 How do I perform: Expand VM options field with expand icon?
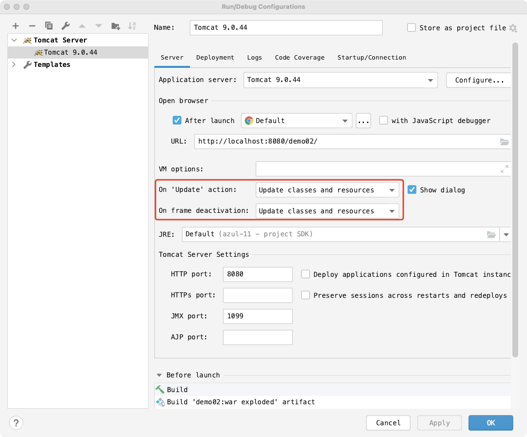504,169
